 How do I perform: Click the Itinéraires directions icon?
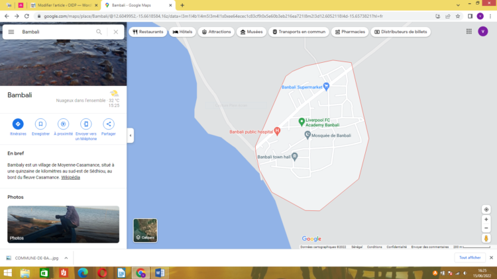coord(18,124)
